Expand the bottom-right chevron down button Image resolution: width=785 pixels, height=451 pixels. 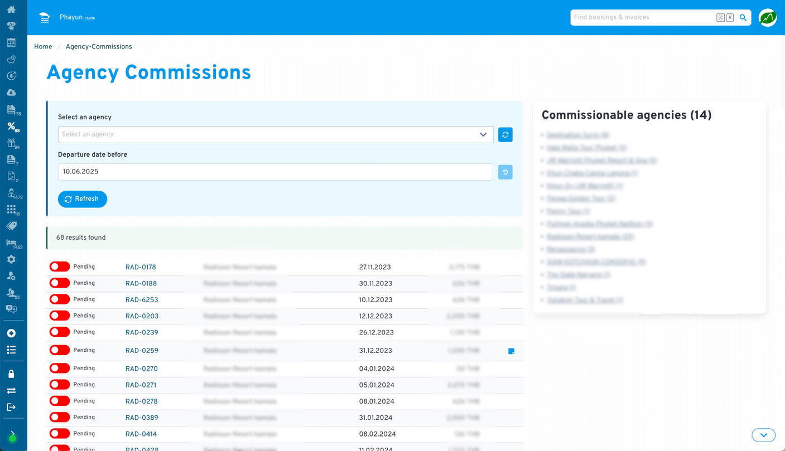tap(763, 435)
